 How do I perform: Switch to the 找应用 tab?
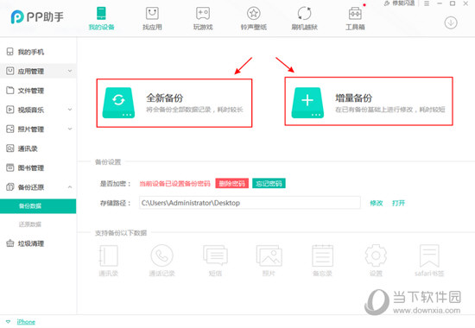pos(152,18)
